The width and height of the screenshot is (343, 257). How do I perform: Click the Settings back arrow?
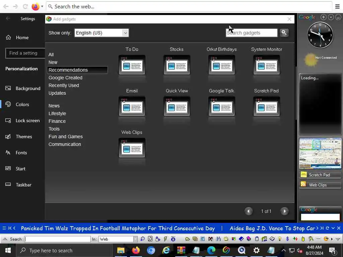click(8, 19)
